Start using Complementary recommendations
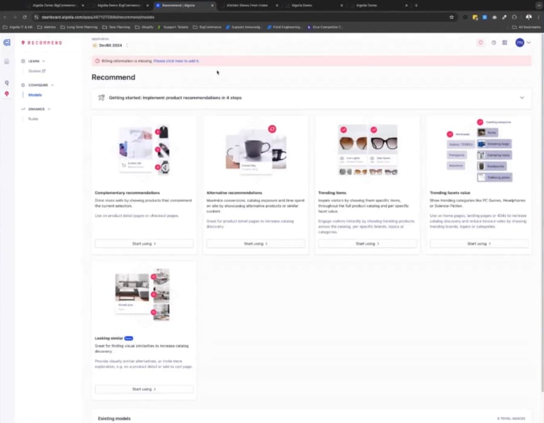 point(144,244)
